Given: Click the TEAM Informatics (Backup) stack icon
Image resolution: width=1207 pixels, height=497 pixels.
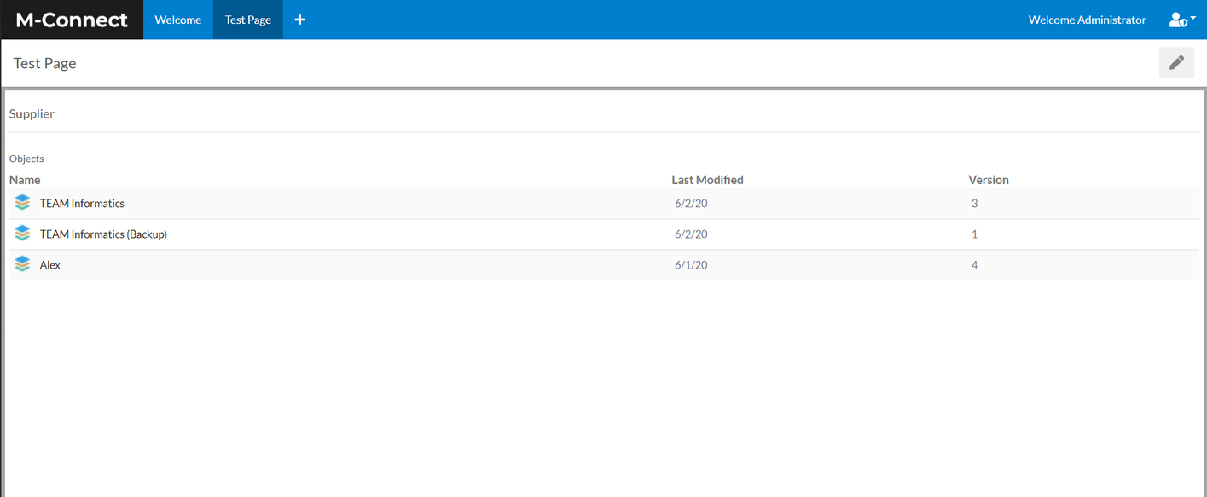Looking at the screenshot, I should pyautogui.click(x=23, y=234).
